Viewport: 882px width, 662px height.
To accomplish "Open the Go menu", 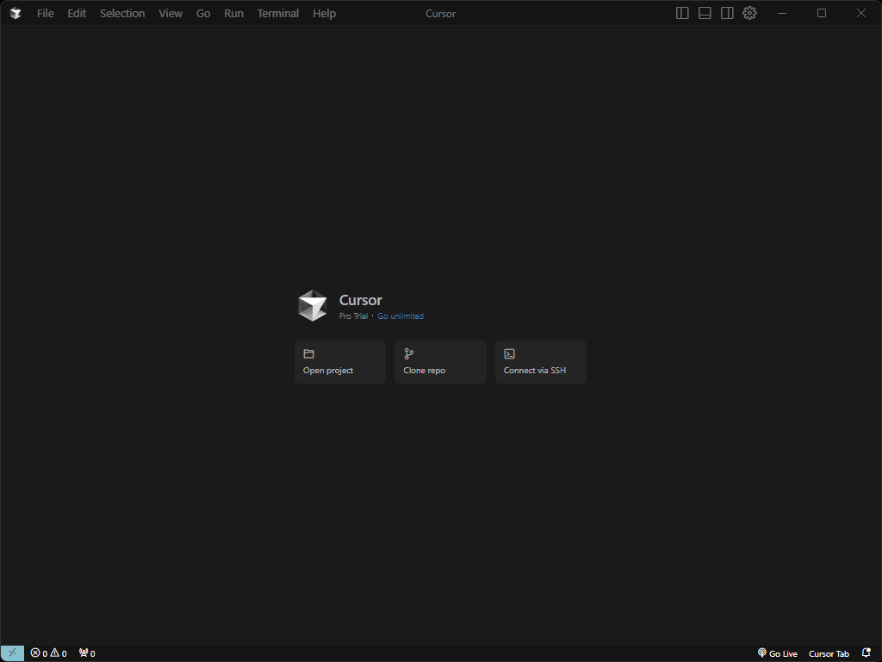I will pyautogui.click(x=203, y=13).
